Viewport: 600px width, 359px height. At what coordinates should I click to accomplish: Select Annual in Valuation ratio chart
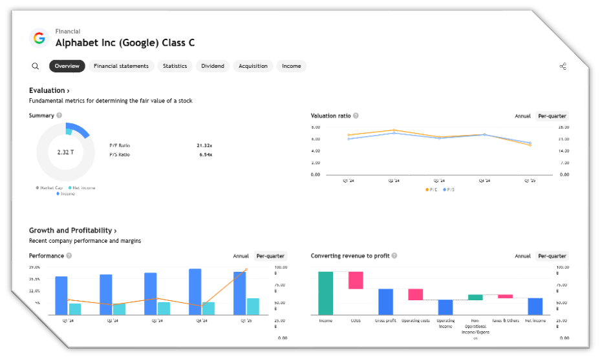coord(522,116)
